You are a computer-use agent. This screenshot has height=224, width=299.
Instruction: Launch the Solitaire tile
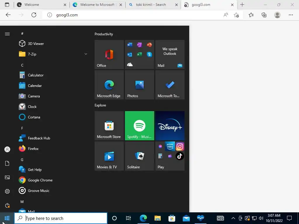139,156
